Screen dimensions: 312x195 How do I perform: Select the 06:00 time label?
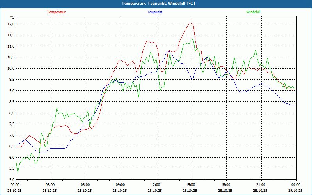point(85,185)
